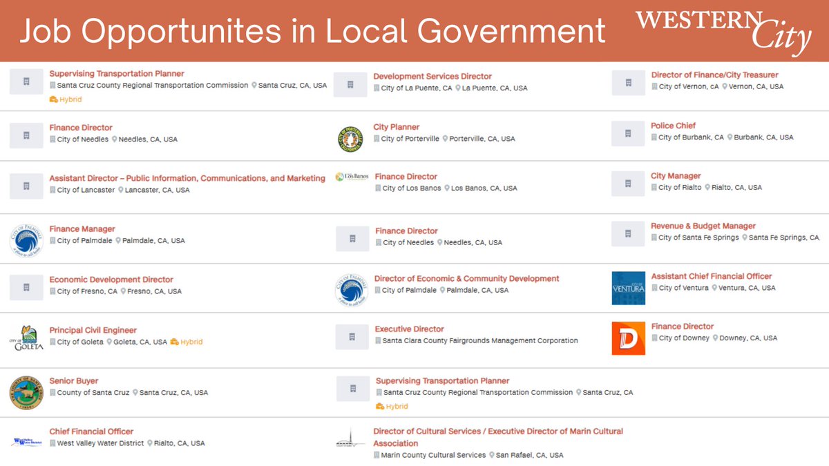Click the City of Goleta logo

click(26, 338)
